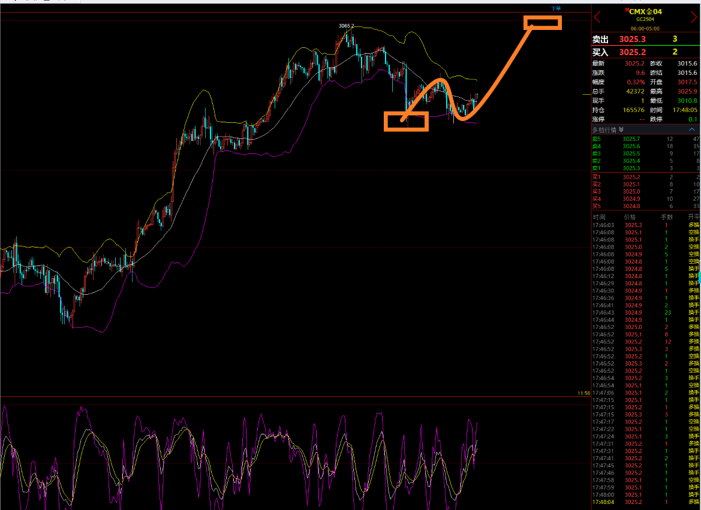This screenshot has width=701, height=510.
Task: Select the tick row at 17:47:58
Action: (646, 480)
